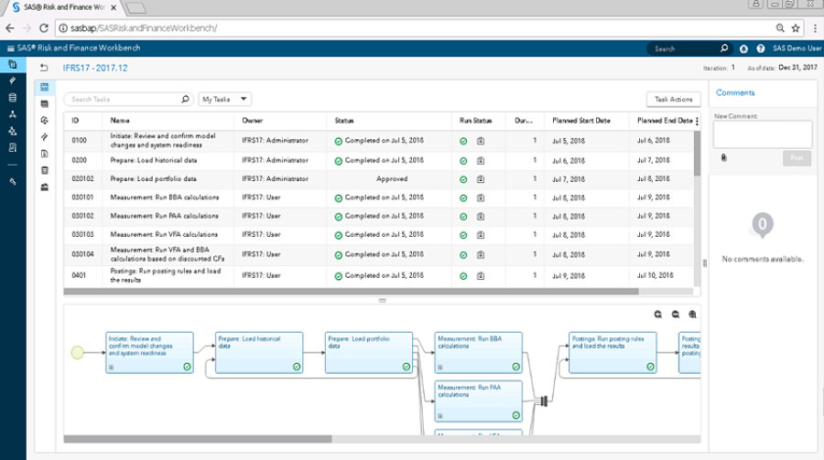
Task: Open the notifications bell icon
Action: click(743, 48)
